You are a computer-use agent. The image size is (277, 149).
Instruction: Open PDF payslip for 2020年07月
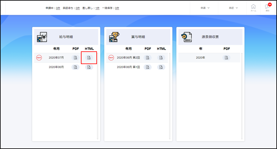(75, 58)
